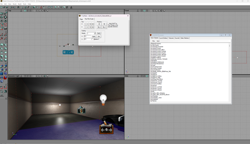Click the Save level toolbar icon
The image size is (250, 144).
coord(7,7)
